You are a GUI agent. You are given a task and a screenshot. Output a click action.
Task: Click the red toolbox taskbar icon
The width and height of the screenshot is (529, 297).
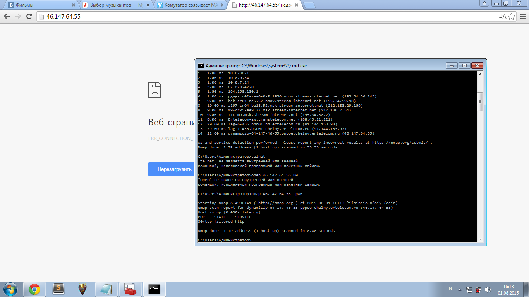pyautogui.click(x=130, y=289)
